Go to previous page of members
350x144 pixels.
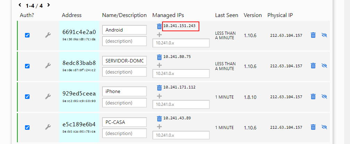point(20,5)
